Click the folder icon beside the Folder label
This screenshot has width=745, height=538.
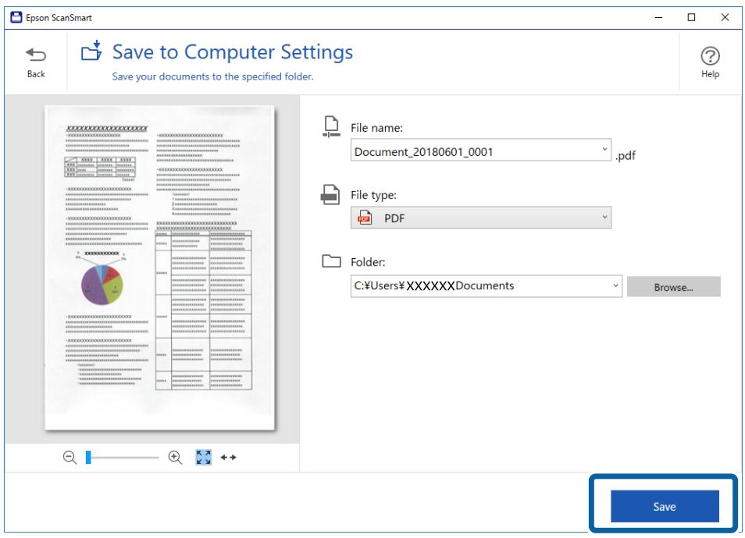[331, 261]
